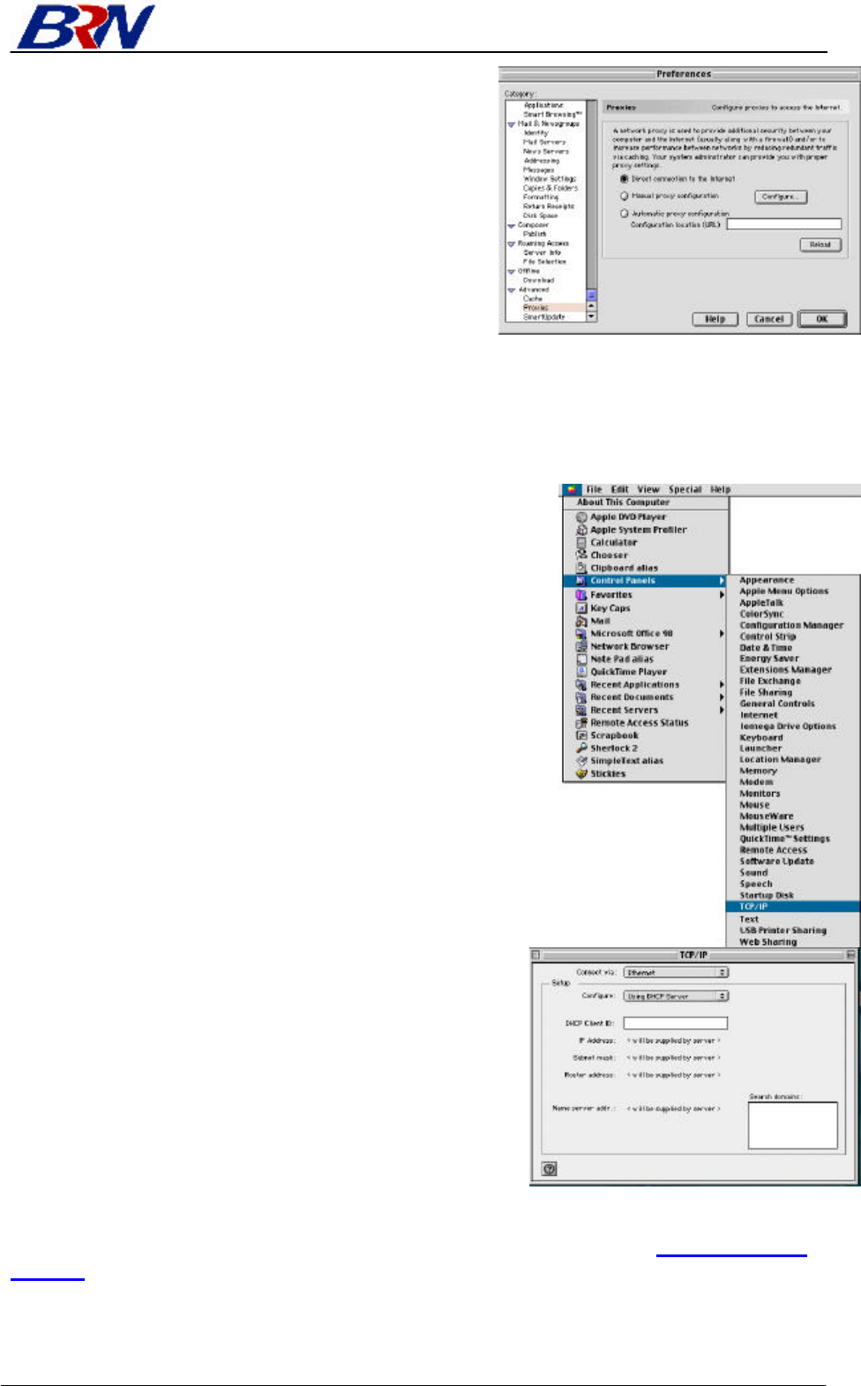
Task: Open the File menu
Action: click(x=594, y=489)
